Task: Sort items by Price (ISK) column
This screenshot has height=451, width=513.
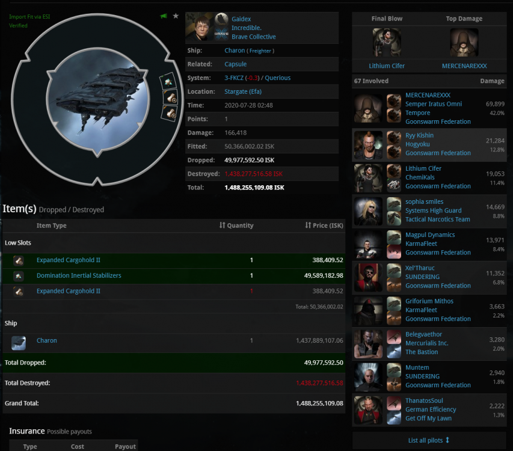Action: [324, 226]
